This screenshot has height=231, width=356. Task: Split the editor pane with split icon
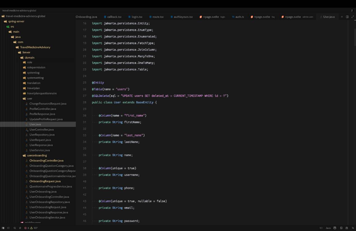tap(347, 17)
